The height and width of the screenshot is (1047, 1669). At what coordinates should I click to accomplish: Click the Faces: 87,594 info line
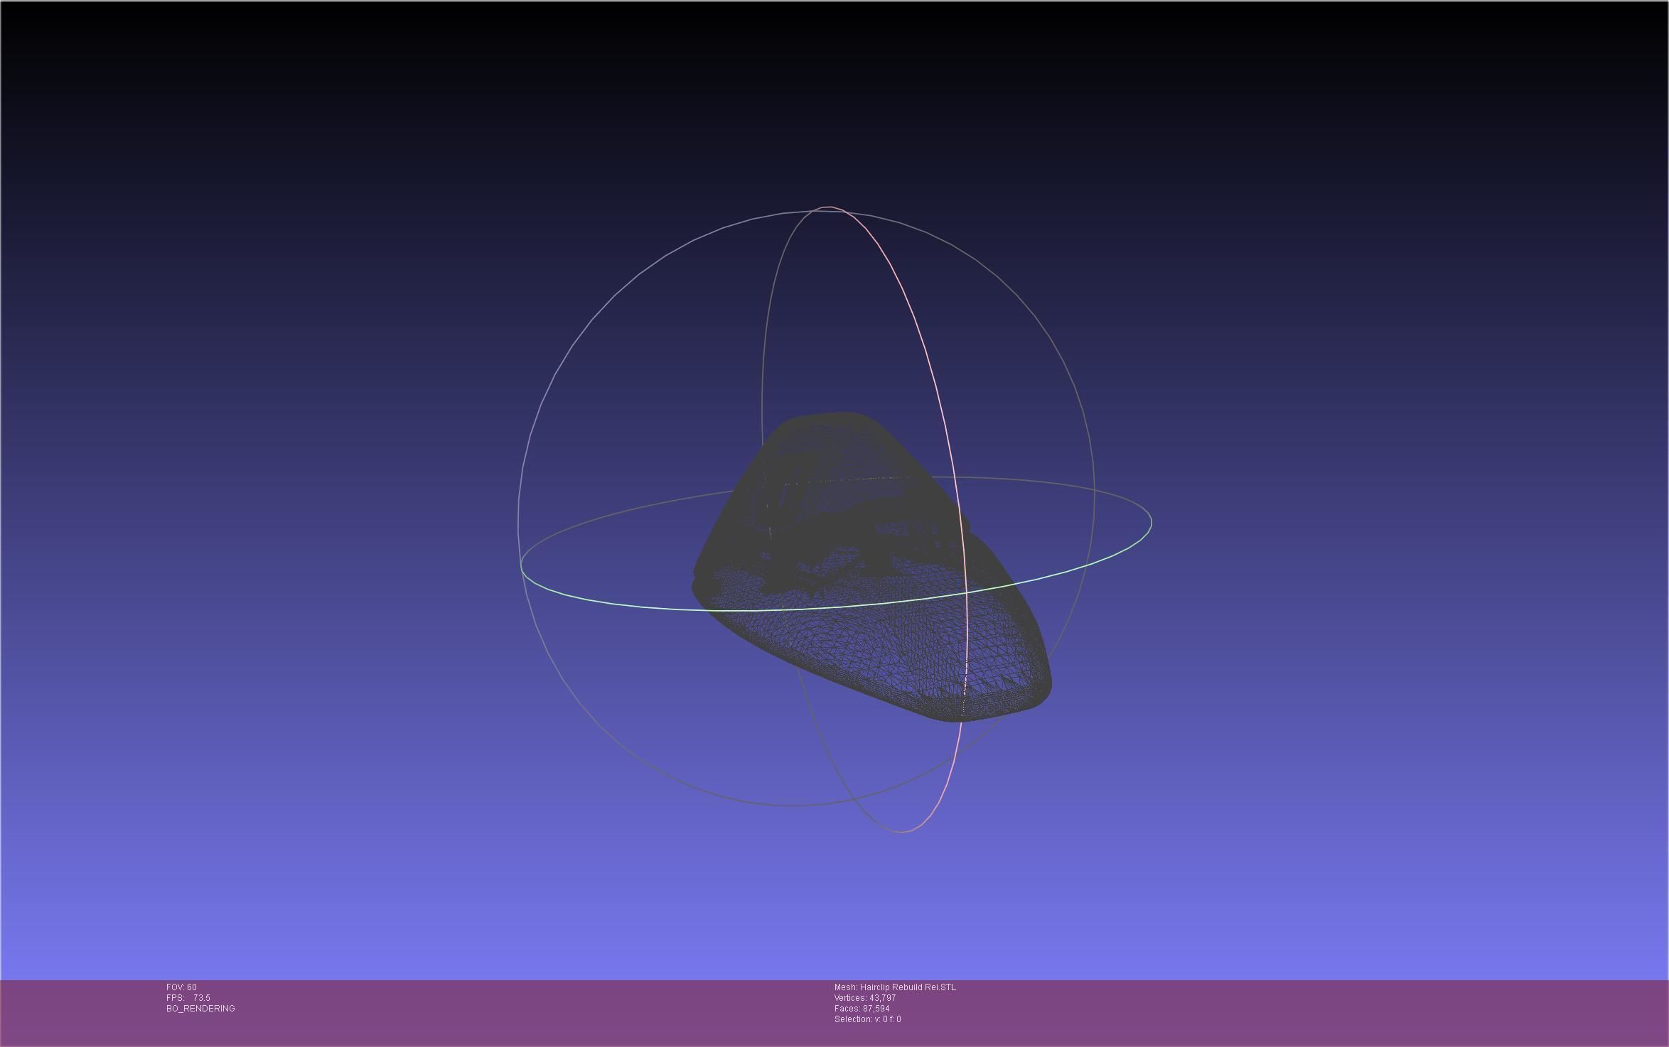coord(862,1009)
